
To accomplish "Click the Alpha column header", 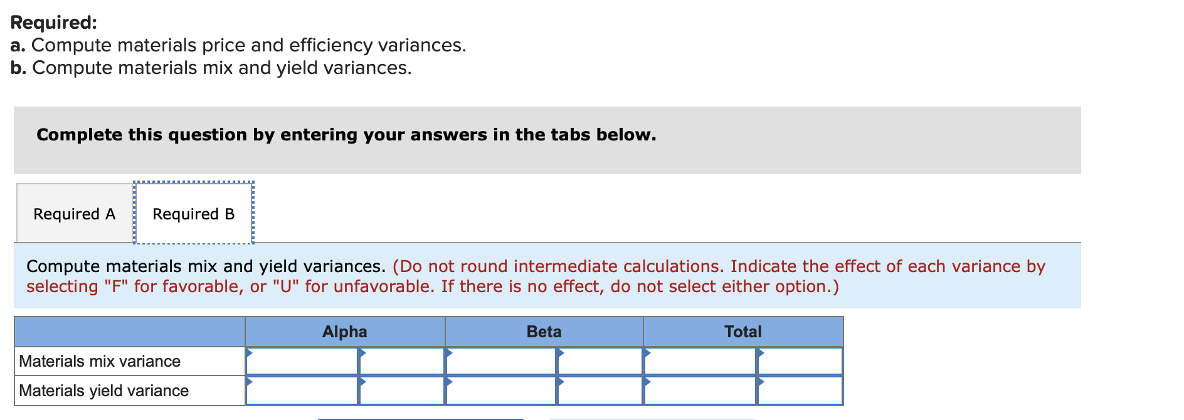I will 345,332.
